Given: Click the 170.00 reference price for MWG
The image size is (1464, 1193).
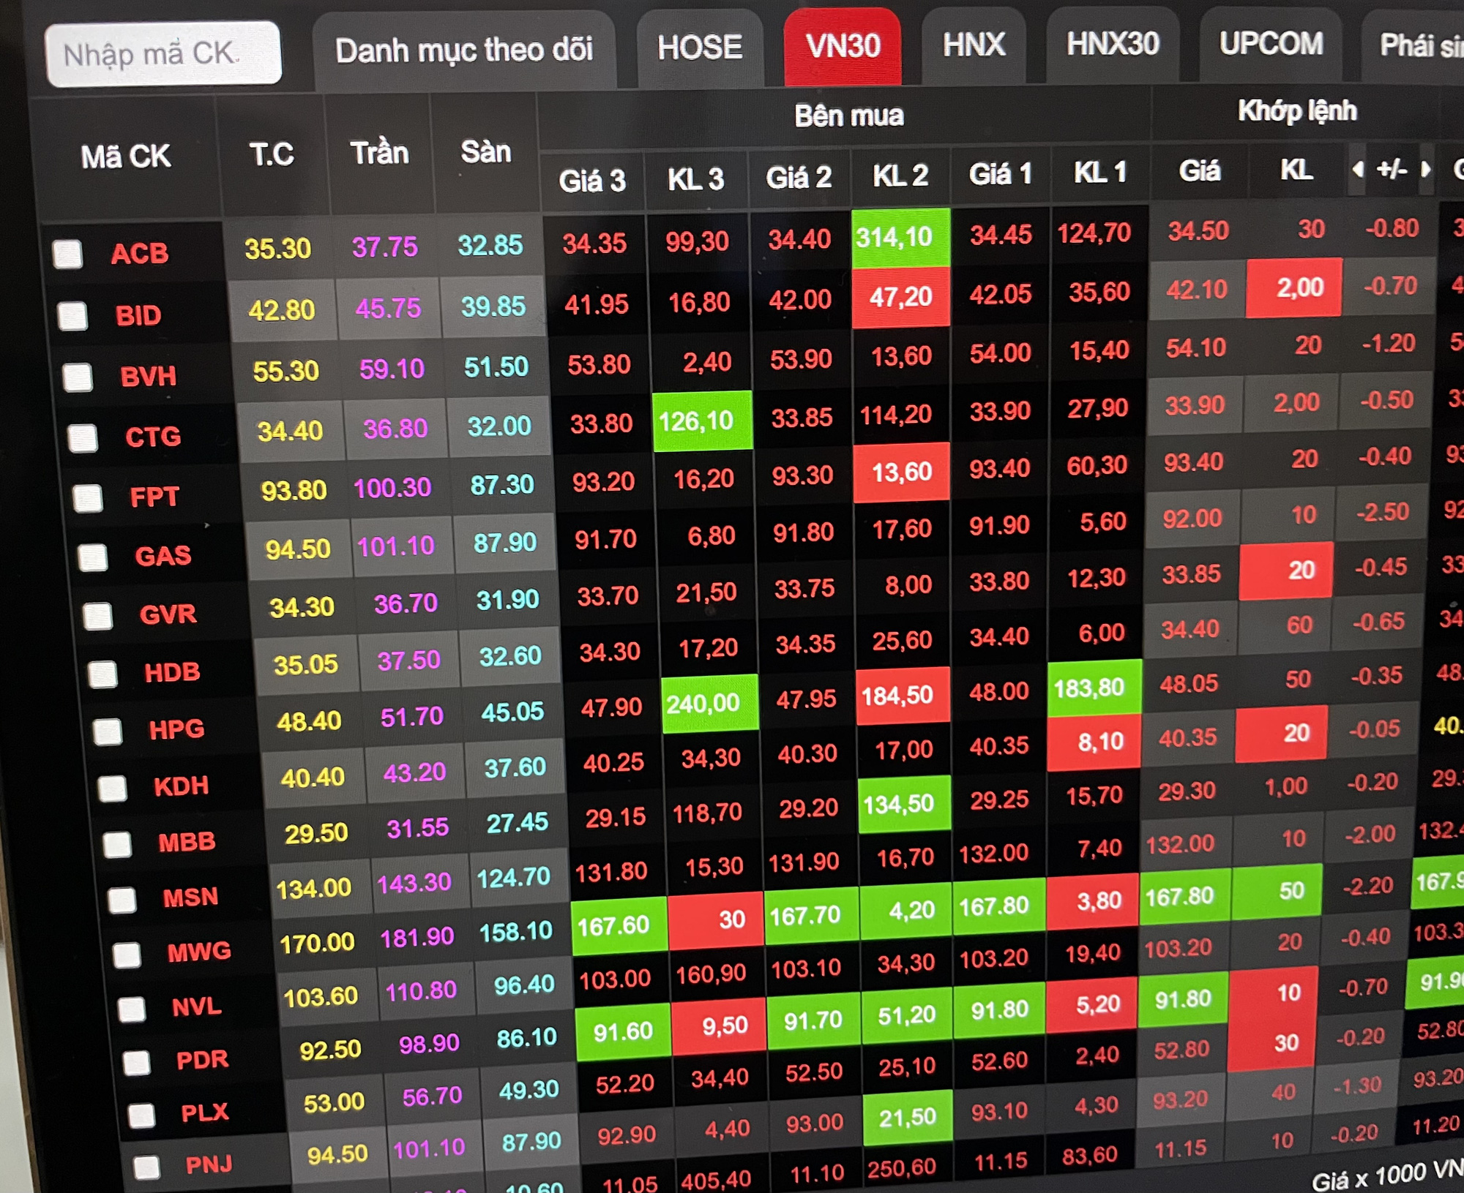Looking at the screenshot, I should pyautogui.click(x=317, y=943).
